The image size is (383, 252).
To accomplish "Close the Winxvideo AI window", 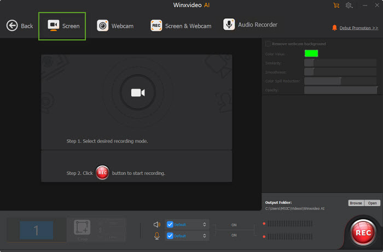I will (377, 5).
